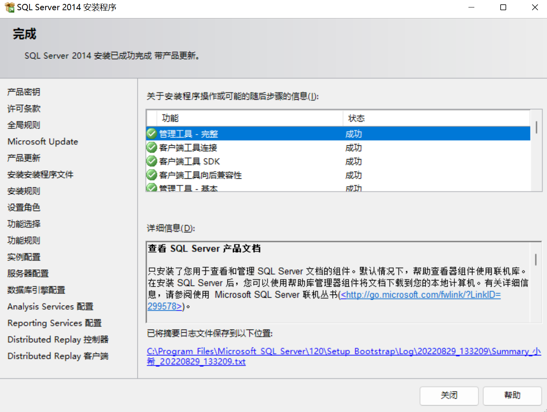This screenshot has width=547, height=412.
Task: Click the 查看 SQL Server 产品文档 heading
Action: pos(204,249)
